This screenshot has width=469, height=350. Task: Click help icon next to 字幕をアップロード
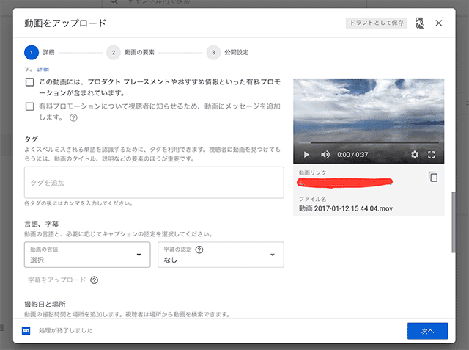coord(95,280)
